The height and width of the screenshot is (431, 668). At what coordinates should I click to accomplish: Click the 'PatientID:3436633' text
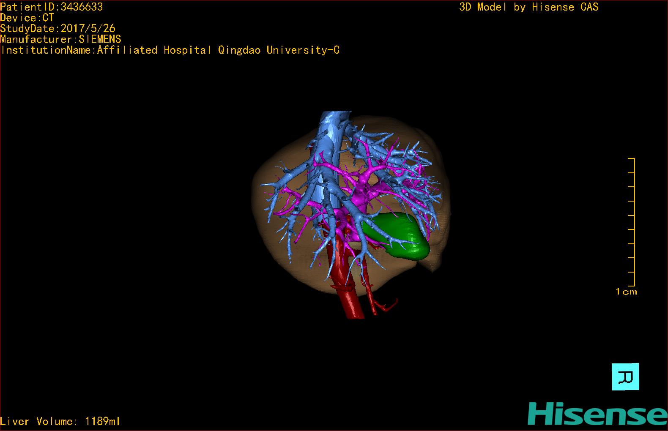52,7
